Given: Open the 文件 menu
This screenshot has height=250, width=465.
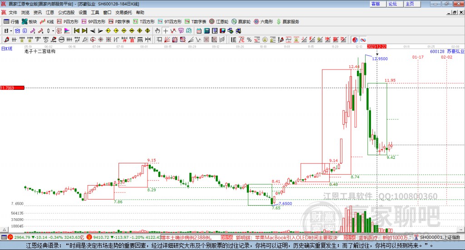Looking at the screenshot, I should tap(13, 12).
